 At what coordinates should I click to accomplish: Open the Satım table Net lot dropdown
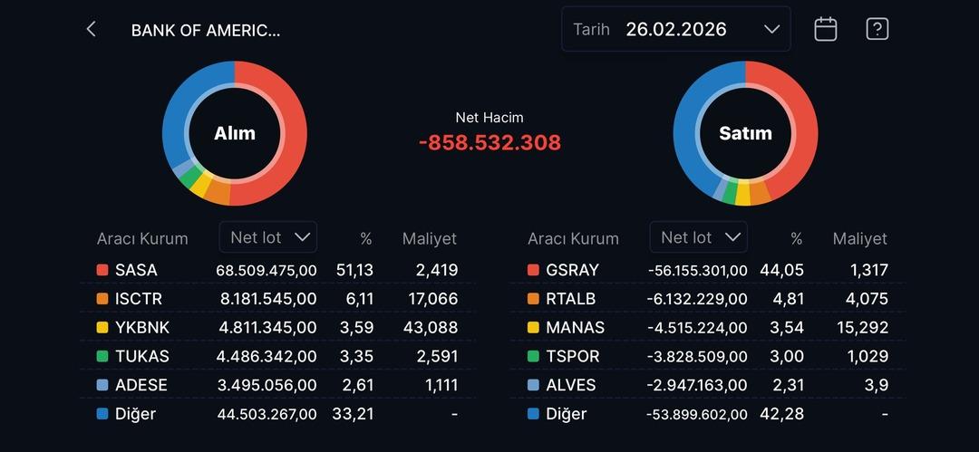699,237
